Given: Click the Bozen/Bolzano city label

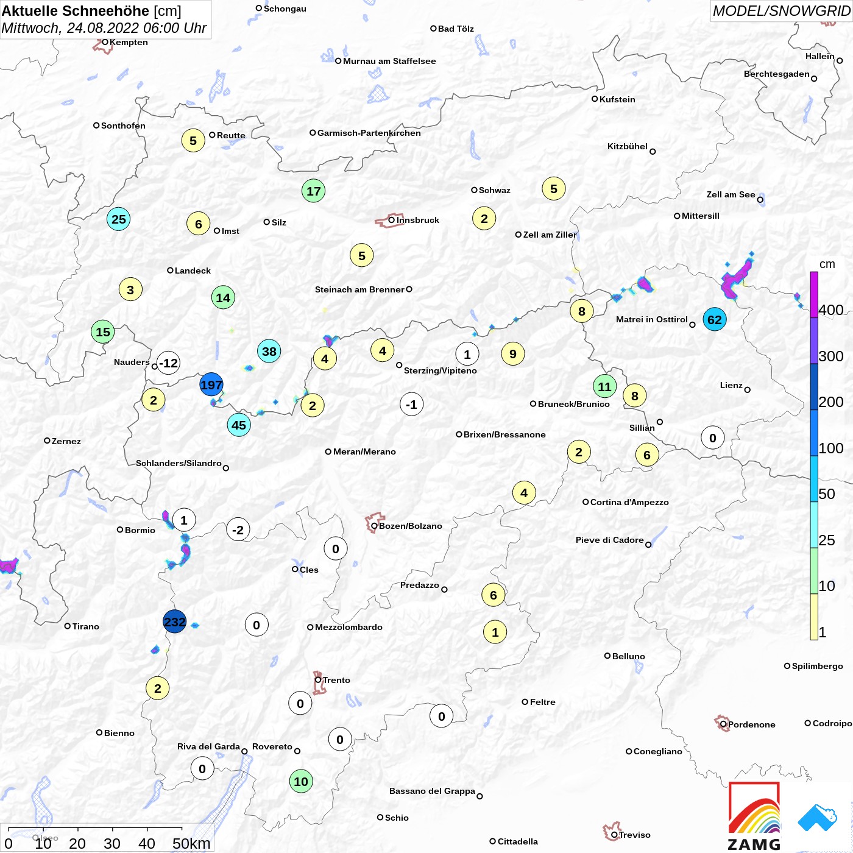Looking at the screenshot, I should (411, 526).
